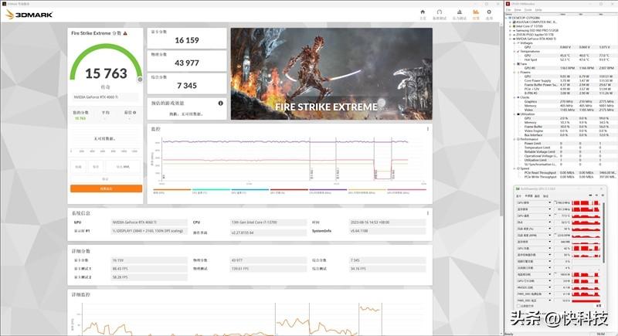The height and width of the screenshot is (336, 618).
Task: Toggle the purple series in monitoring legend
Action: pyautogui.click(x=328, y=190)
